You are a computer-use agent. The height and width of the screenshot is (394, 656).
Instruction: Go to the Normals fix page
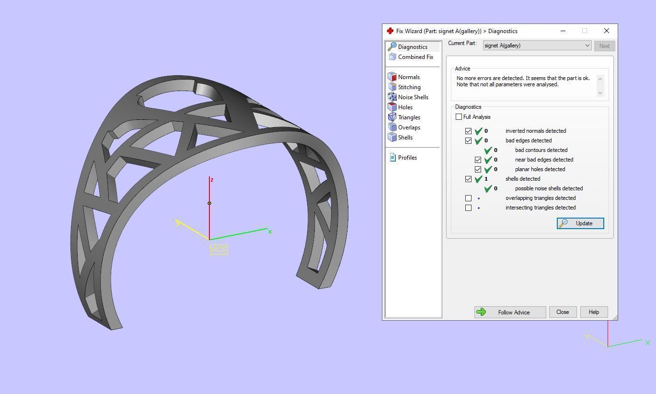409,77
